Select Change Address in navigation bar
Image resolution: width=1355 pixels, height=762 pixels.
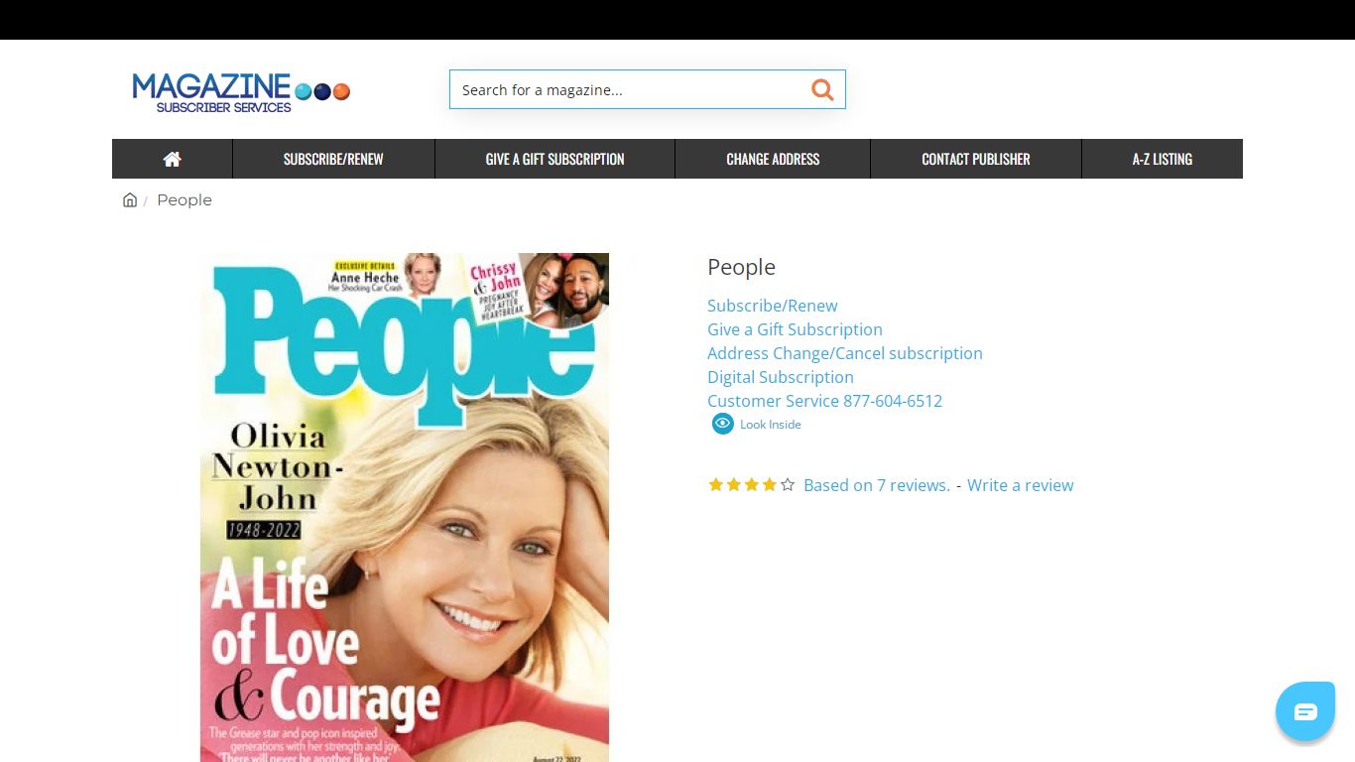click(773, 159)
